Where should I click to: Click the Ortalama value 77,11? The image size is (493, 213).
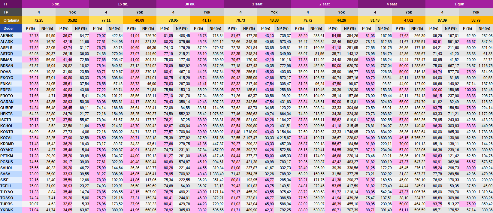(106, 20)
